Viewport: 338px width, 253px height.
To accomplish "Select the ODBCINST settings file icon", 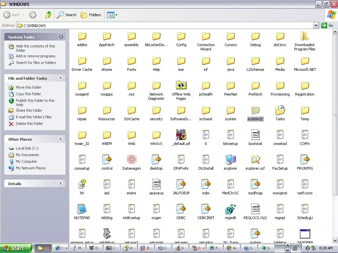I will coord(206,209).
